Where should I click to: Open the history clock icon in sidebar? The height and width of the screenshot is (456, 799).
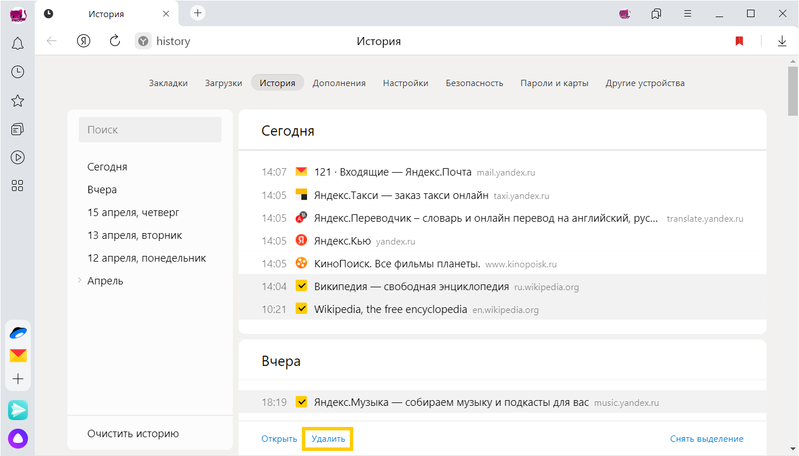pos(18,72)
